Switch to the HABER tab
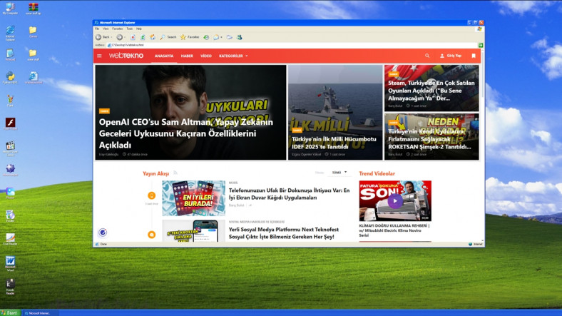 187,56
